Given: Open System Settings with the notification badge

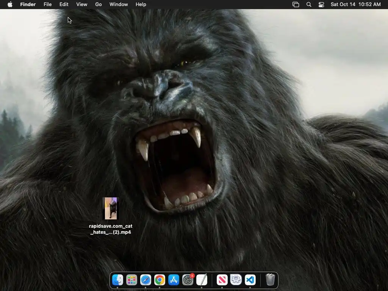Looking at the screenshot, I should 188,280.
